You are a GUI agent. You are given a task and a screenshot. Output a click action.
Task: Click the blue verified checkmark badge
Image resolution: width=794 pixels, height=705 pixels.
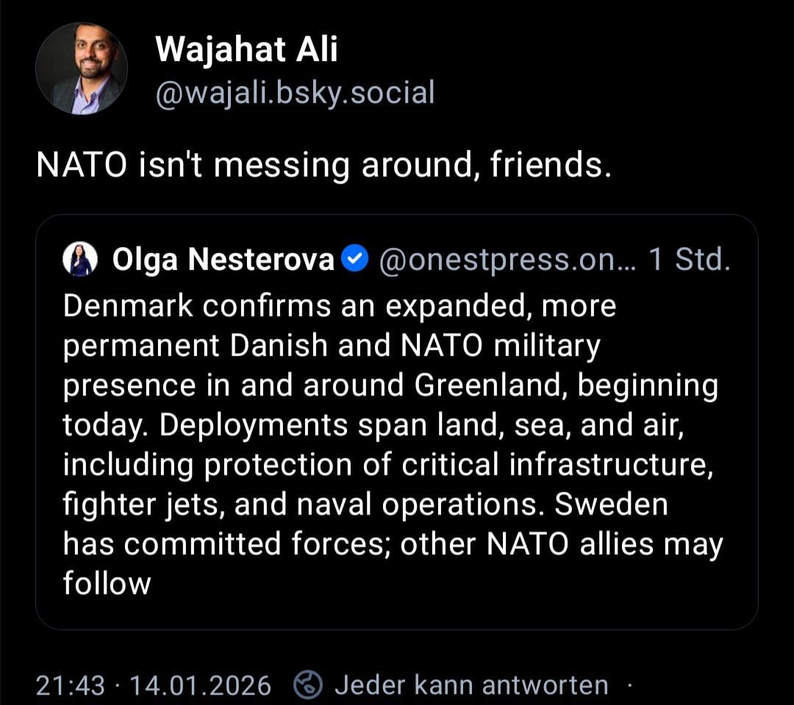click(357, 259)
